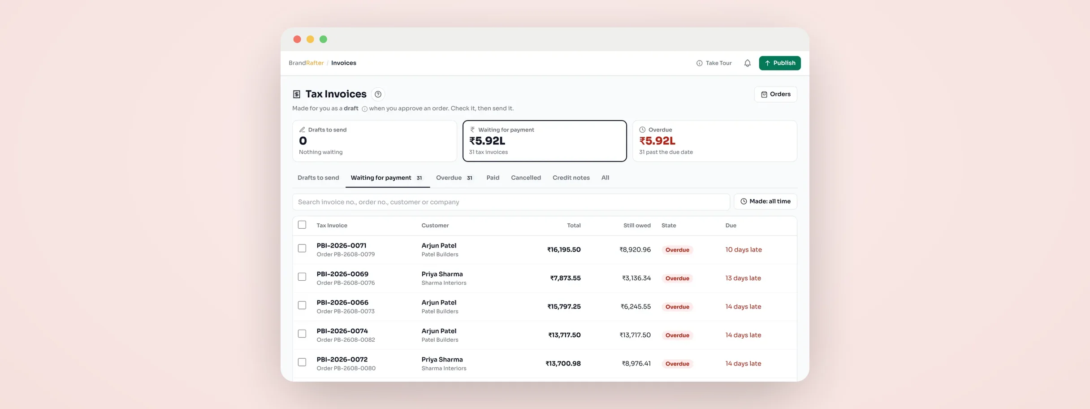1090x409 pixels.
Task: Click the rupee icon in Waiting for payment card
Action: [472, 130]
